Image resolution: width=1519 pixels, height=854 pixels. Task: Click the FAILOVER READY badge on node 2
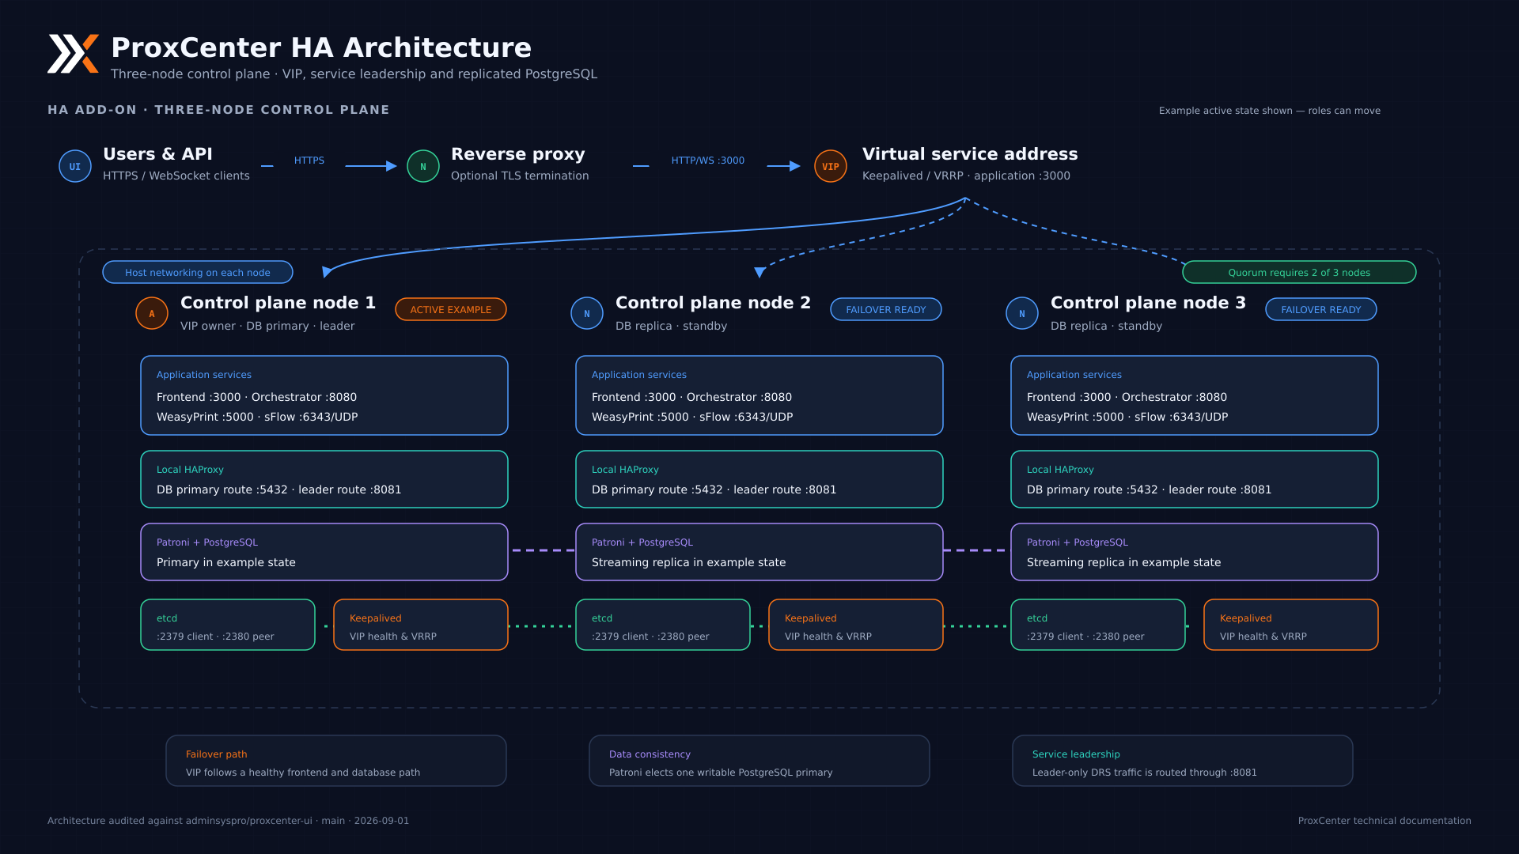pyautogui.click(x=886, y=309)
